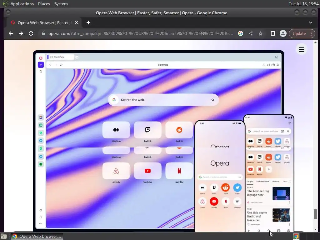Click the Chrome icon in the bottom-right tray
The width and height of the screenshot is (320, 240).
[296, 236]
